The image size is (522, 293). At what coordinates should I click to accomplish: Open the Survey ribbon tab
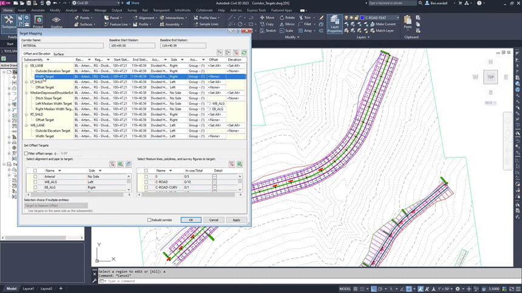tap(132, 10)
